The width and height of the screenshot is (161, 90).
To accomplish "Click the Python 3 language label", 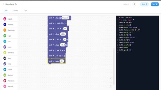I will [x=126, y=4].
